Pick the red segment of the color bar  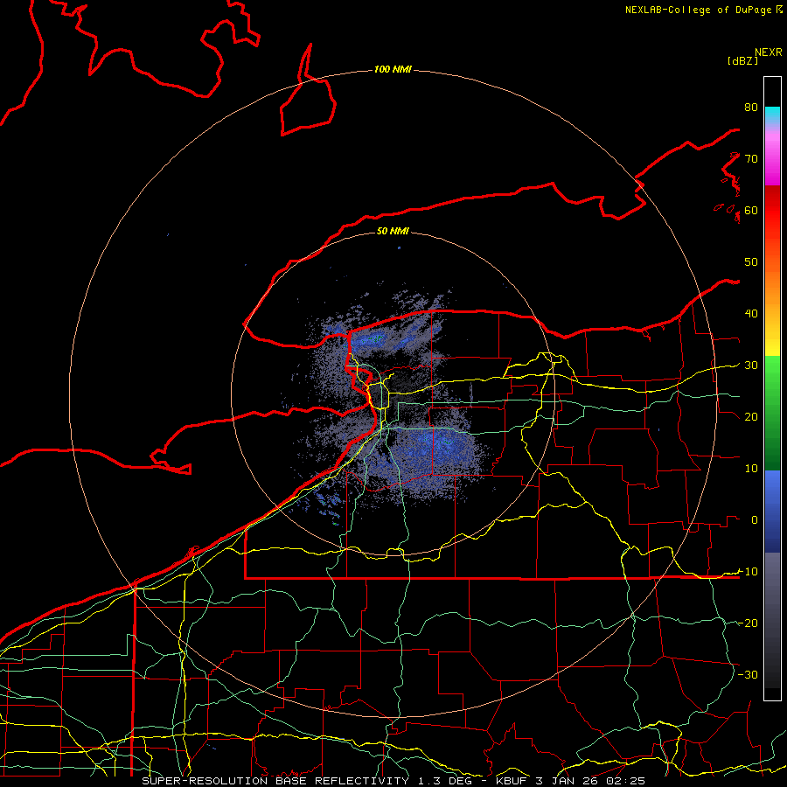772,211
